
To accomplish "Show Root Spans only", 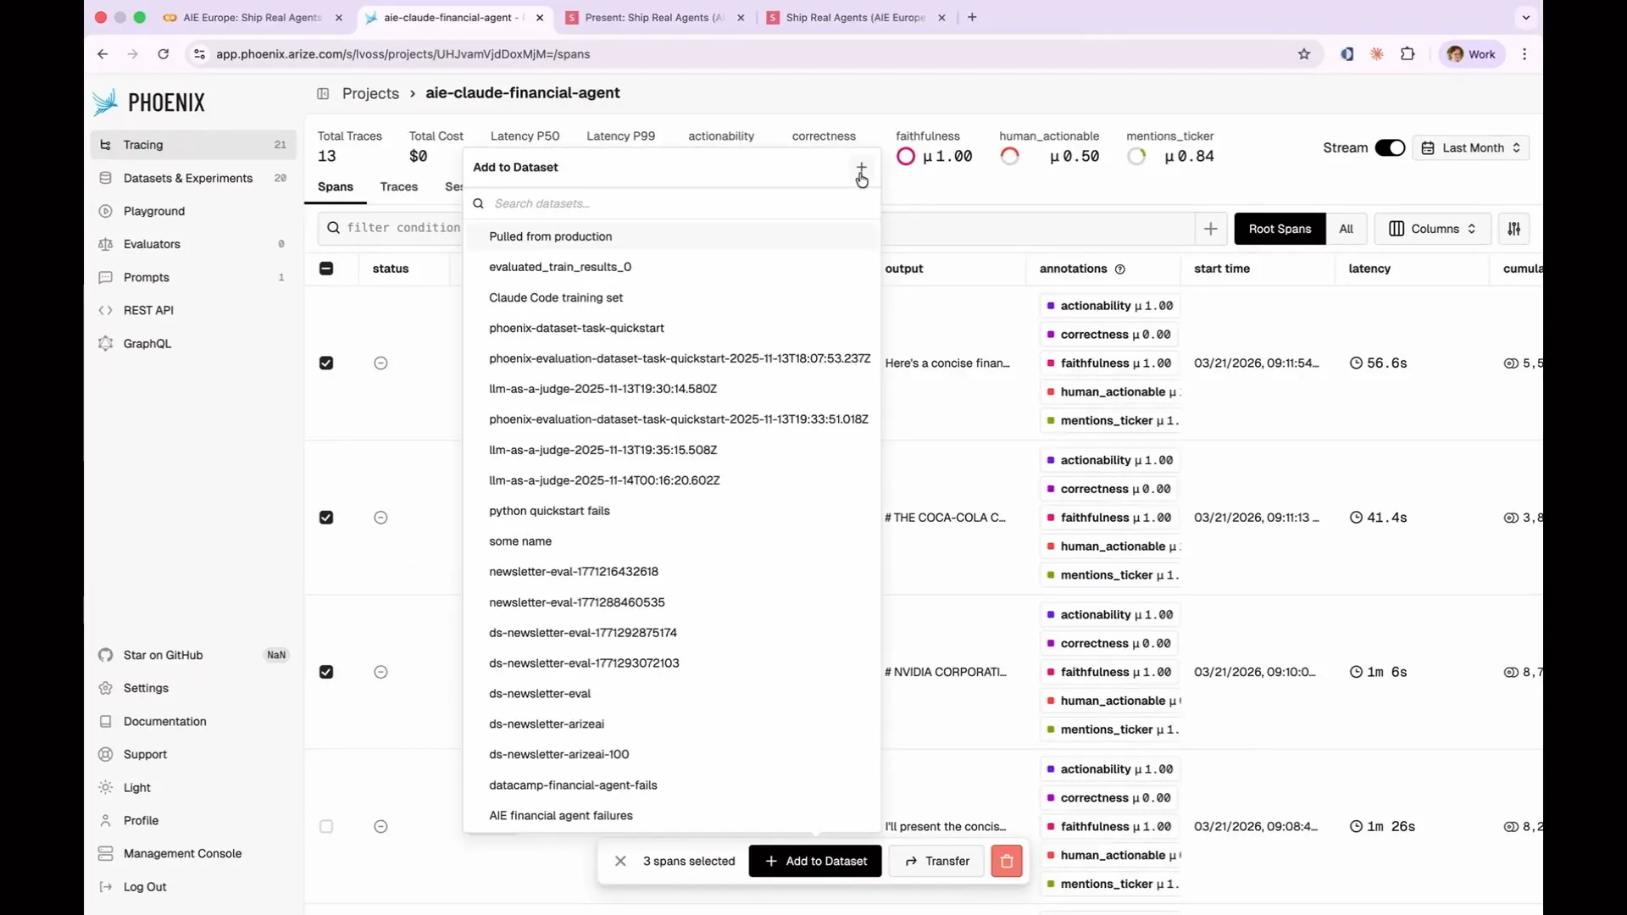I will (1280, 229).
